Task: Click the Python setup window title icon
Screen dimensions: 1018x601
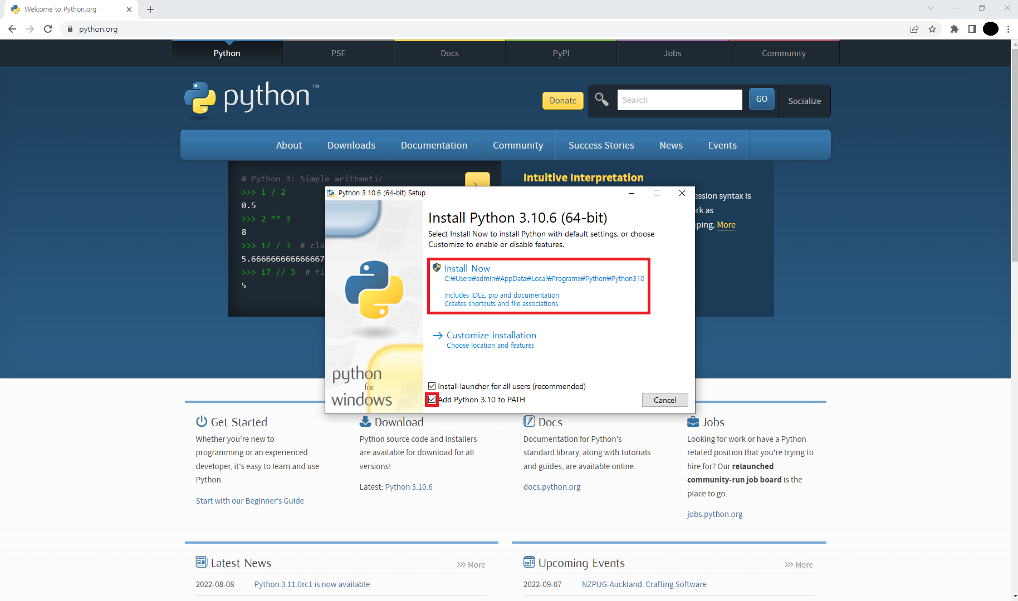Action: [x=331, y=193]
